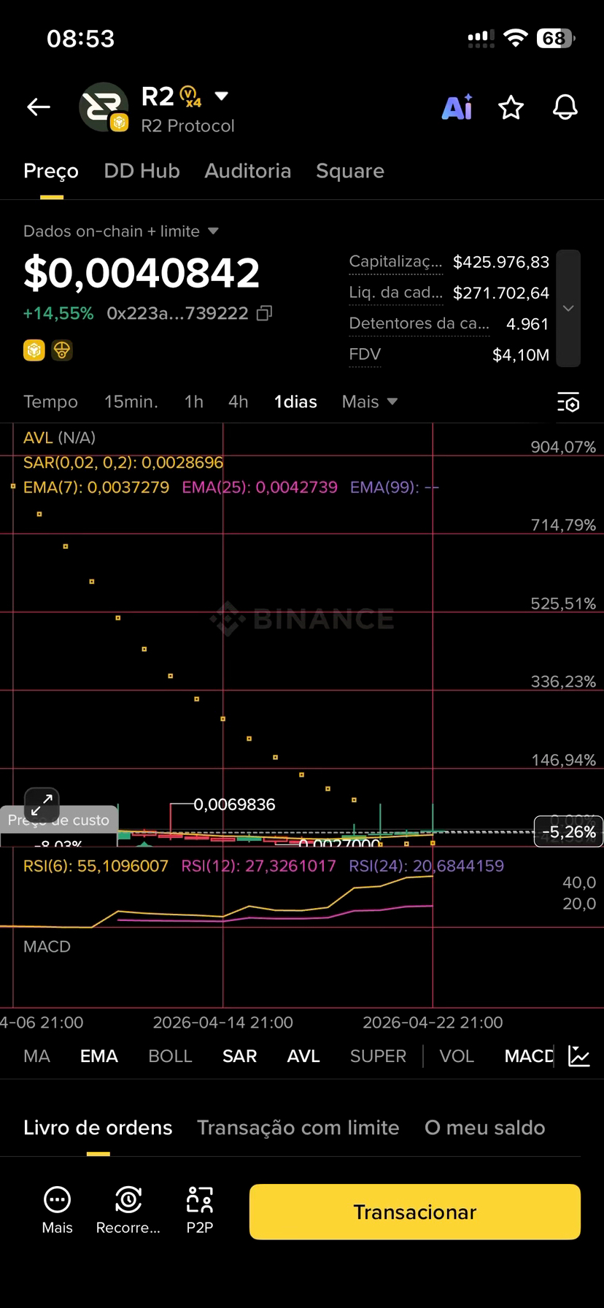Image resolution: width=604 pixels, height=1308 pixels.
Task: Tap the 2026-04-22 21:00 date label
Action: pos(433,1023)
